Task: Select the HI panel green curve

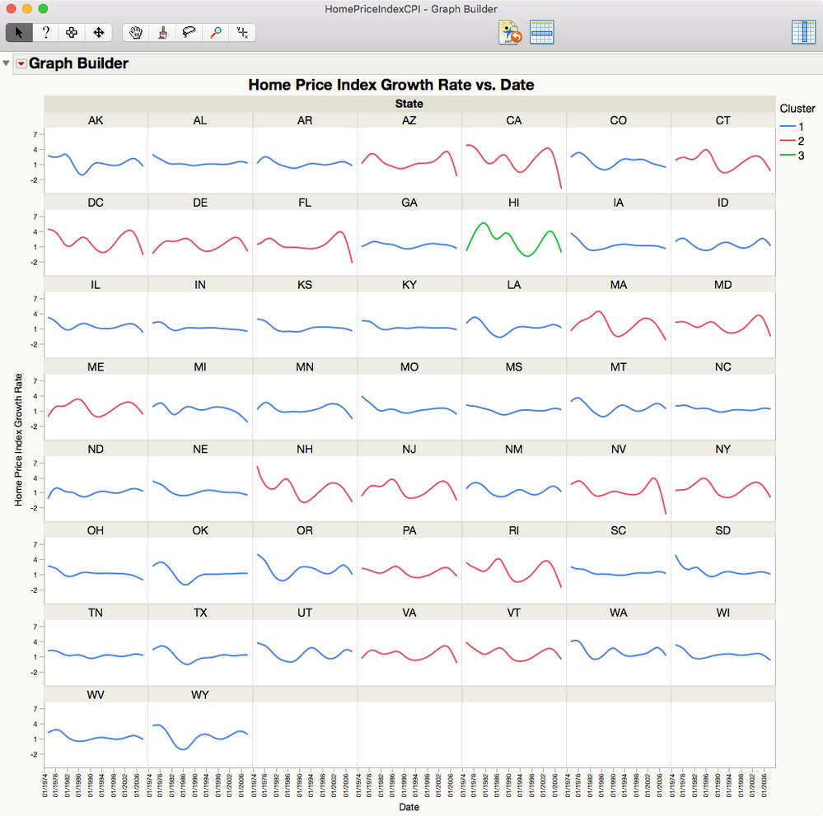Action: point(514,240)
